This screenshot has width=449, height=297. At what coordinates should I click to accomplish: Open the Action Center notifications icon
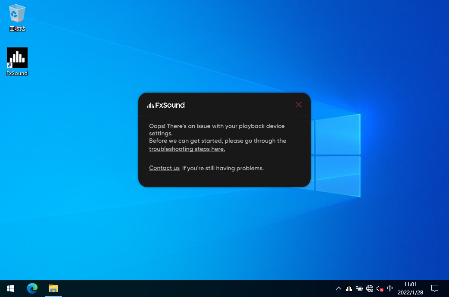435,288
